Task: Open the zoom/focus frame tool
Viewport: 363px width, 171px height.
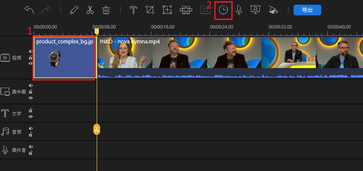Action: click(x=167, y=10)
